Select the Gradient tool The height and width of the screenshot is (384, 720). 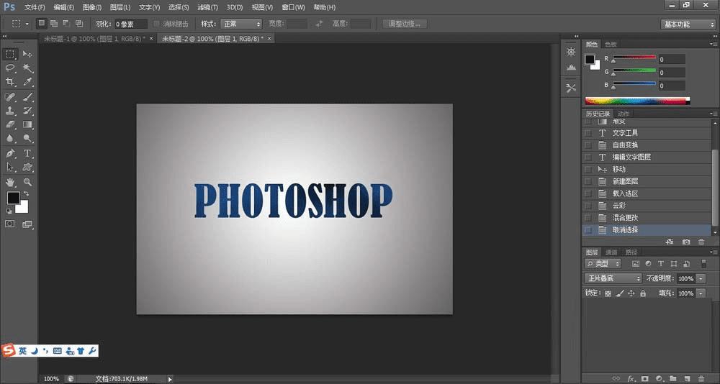click(27, 124)
